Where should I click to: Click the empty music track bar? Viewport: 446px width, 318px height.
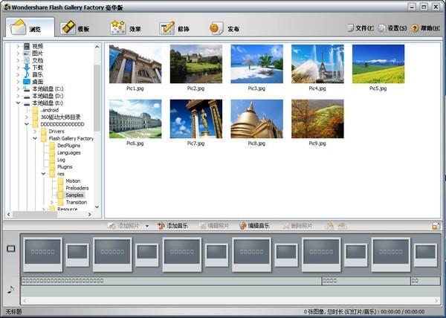pos(230,291)
